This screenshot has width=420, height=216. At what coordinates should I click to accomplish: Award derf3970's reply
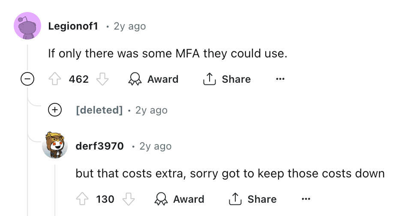(179, 199)
